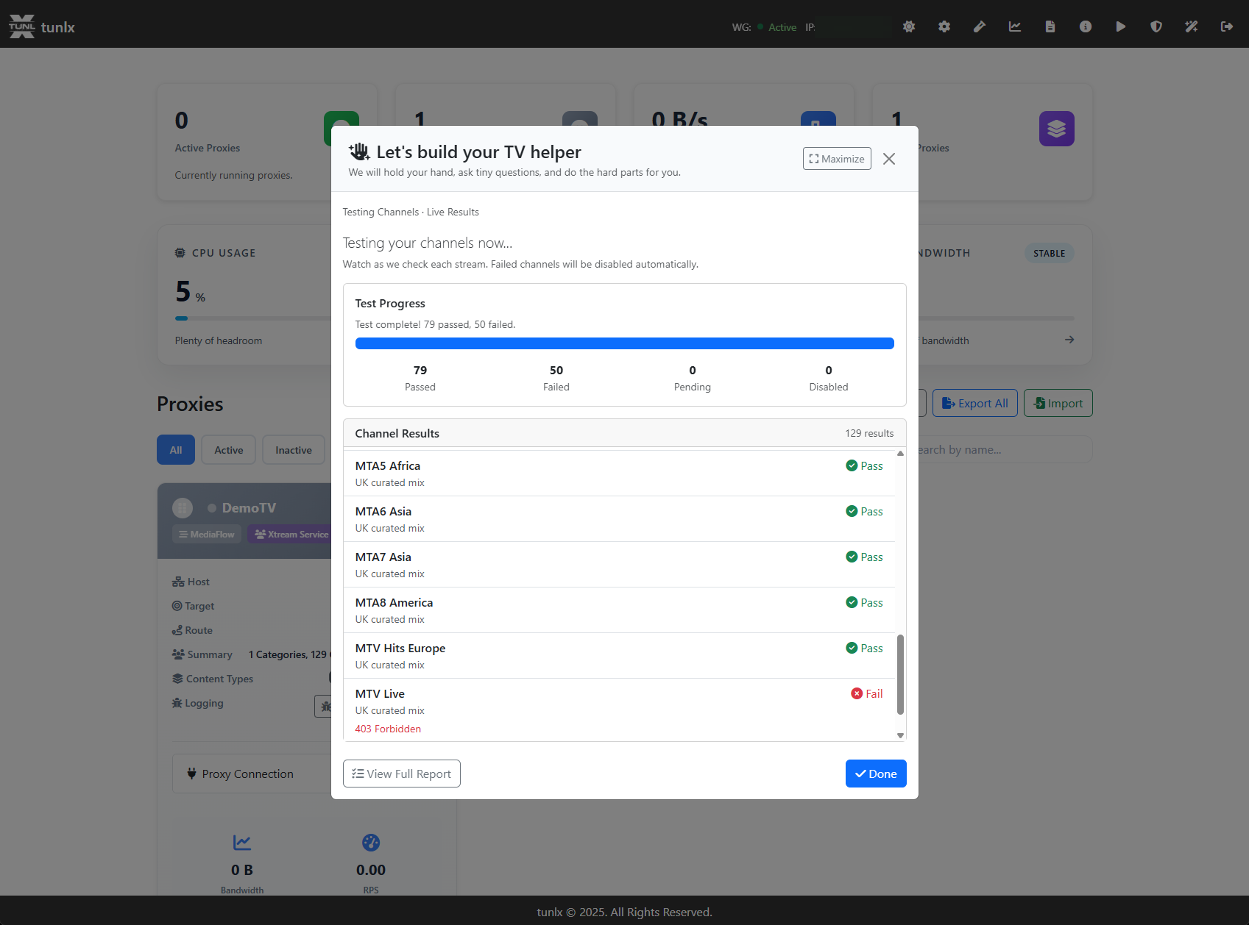Click the play triangle icon in navbar
Viewport: 1249px width, 925px height.
point(1121,26)
